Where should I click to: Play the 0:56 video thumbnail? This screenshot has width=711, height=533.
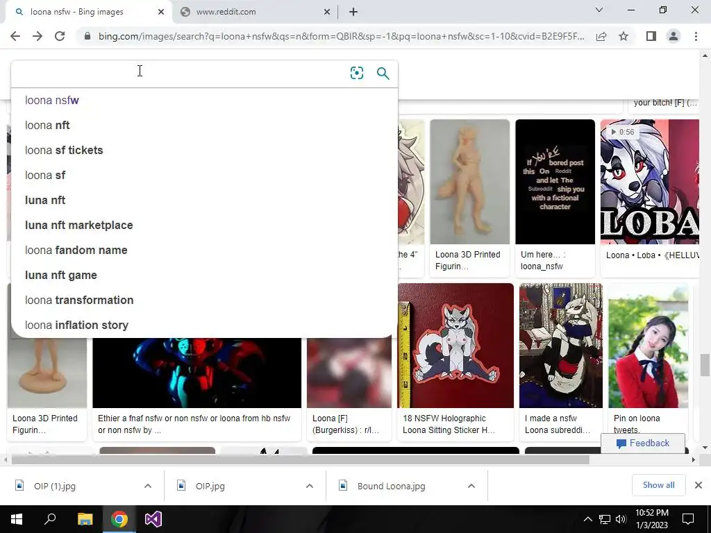click(x=649, y=182)
